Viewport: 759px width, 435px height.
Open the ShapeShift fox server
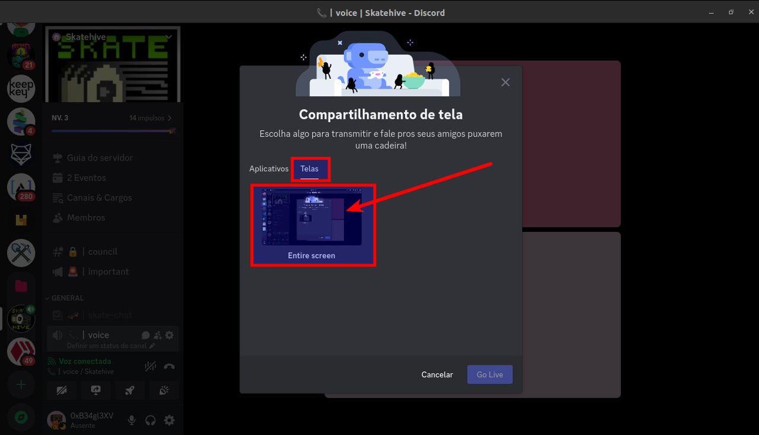[21, 154]
